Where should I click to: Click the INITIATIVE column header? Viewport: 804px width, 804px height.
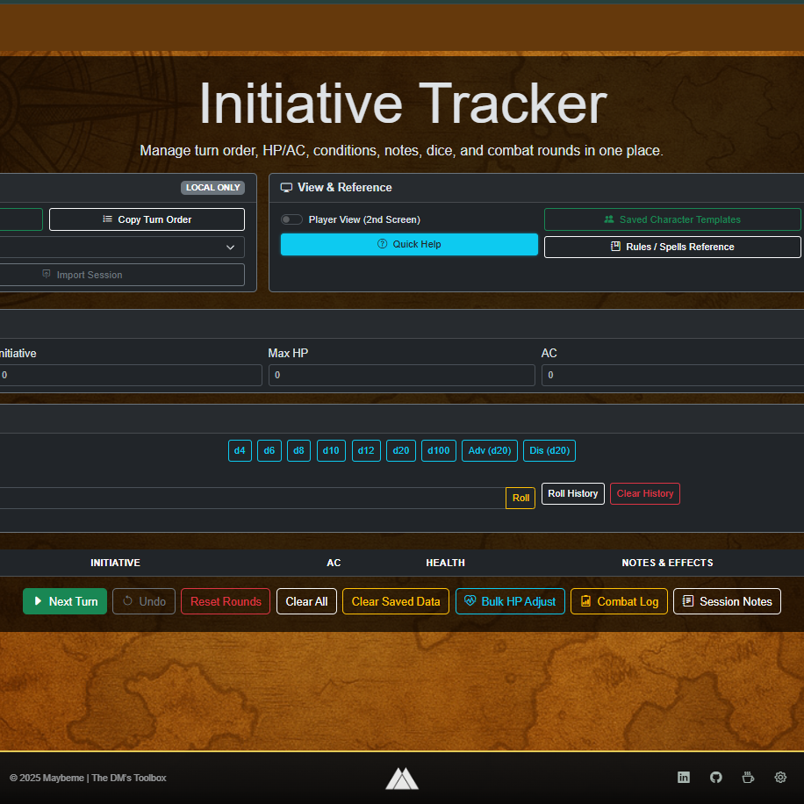coord(115,563)
